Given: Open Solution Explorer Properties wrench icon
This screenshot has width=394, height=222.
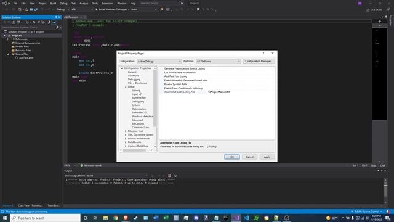Looking at the screenshot, I should tap(49, 22).
